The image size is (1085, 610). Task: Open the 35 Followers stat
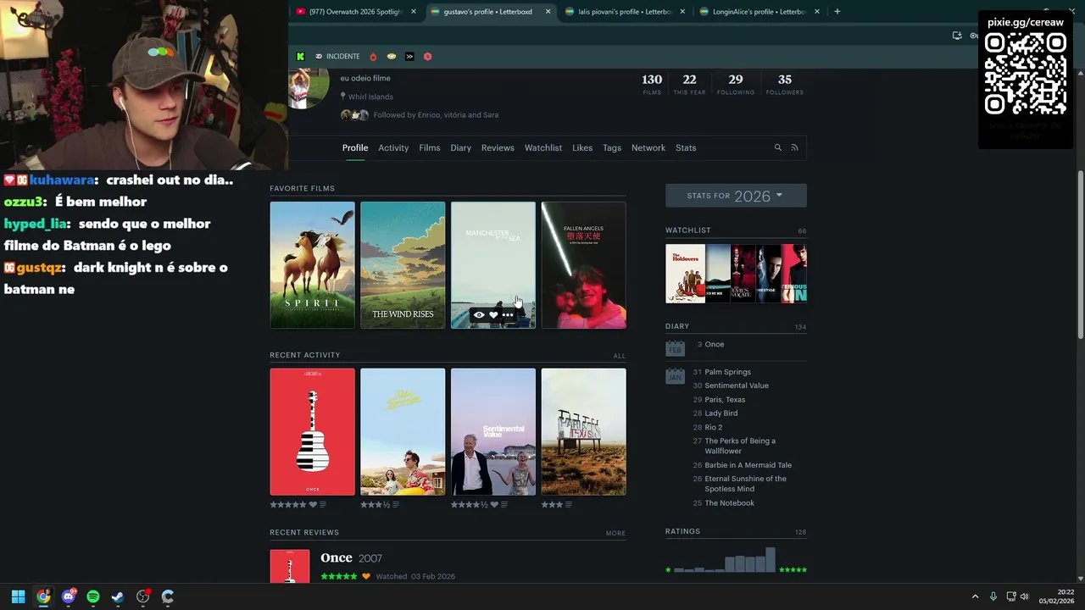[x=785, y=84]
